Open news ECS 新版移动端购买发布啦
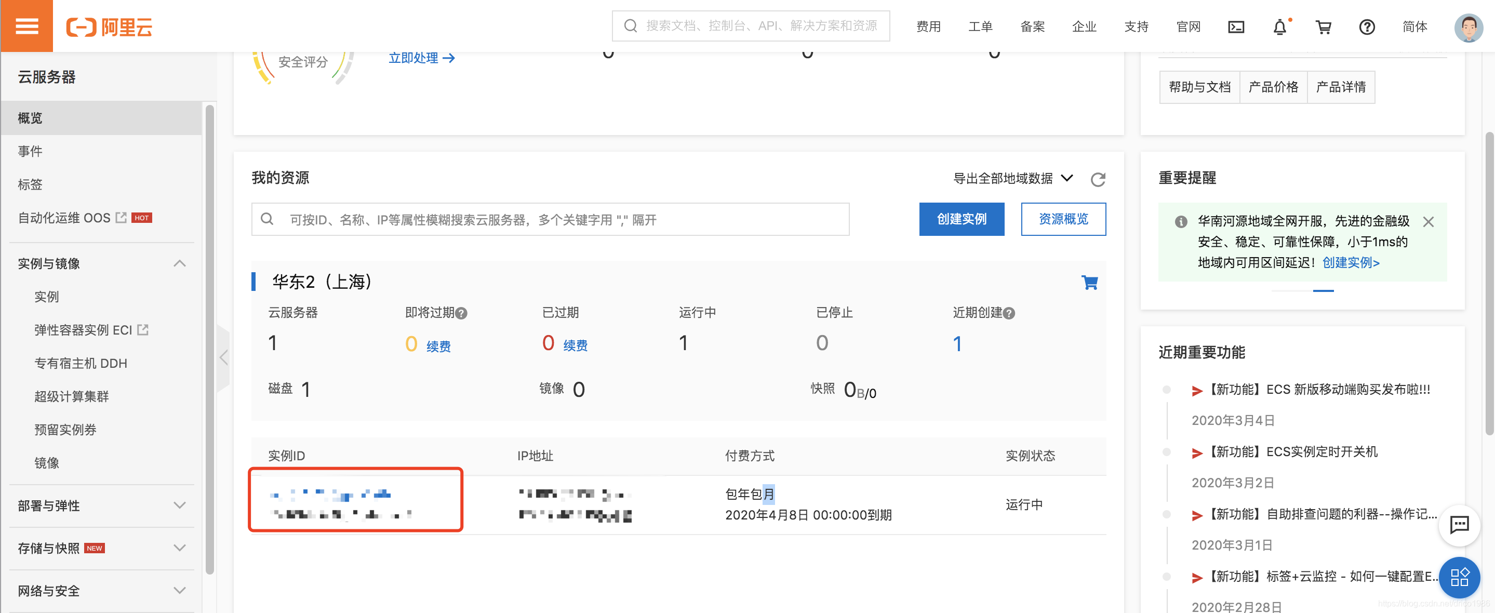 pyautogui.click(x=1318, y=390)
